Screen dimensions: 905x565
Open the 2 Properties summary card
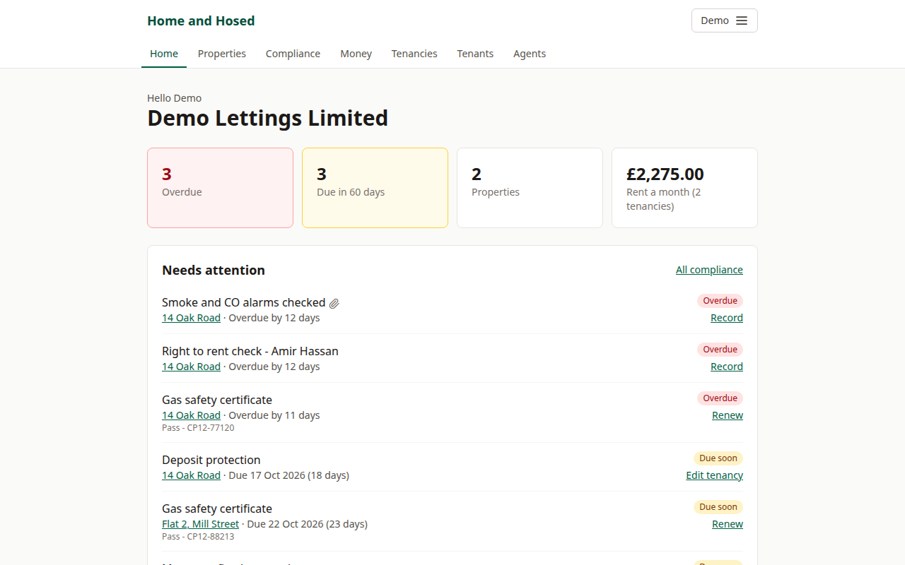530,188
